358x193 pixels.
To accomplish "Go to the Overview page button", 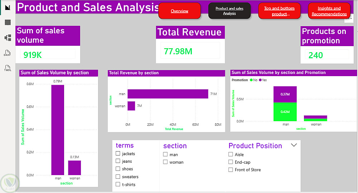I will (x=179, y=11).
